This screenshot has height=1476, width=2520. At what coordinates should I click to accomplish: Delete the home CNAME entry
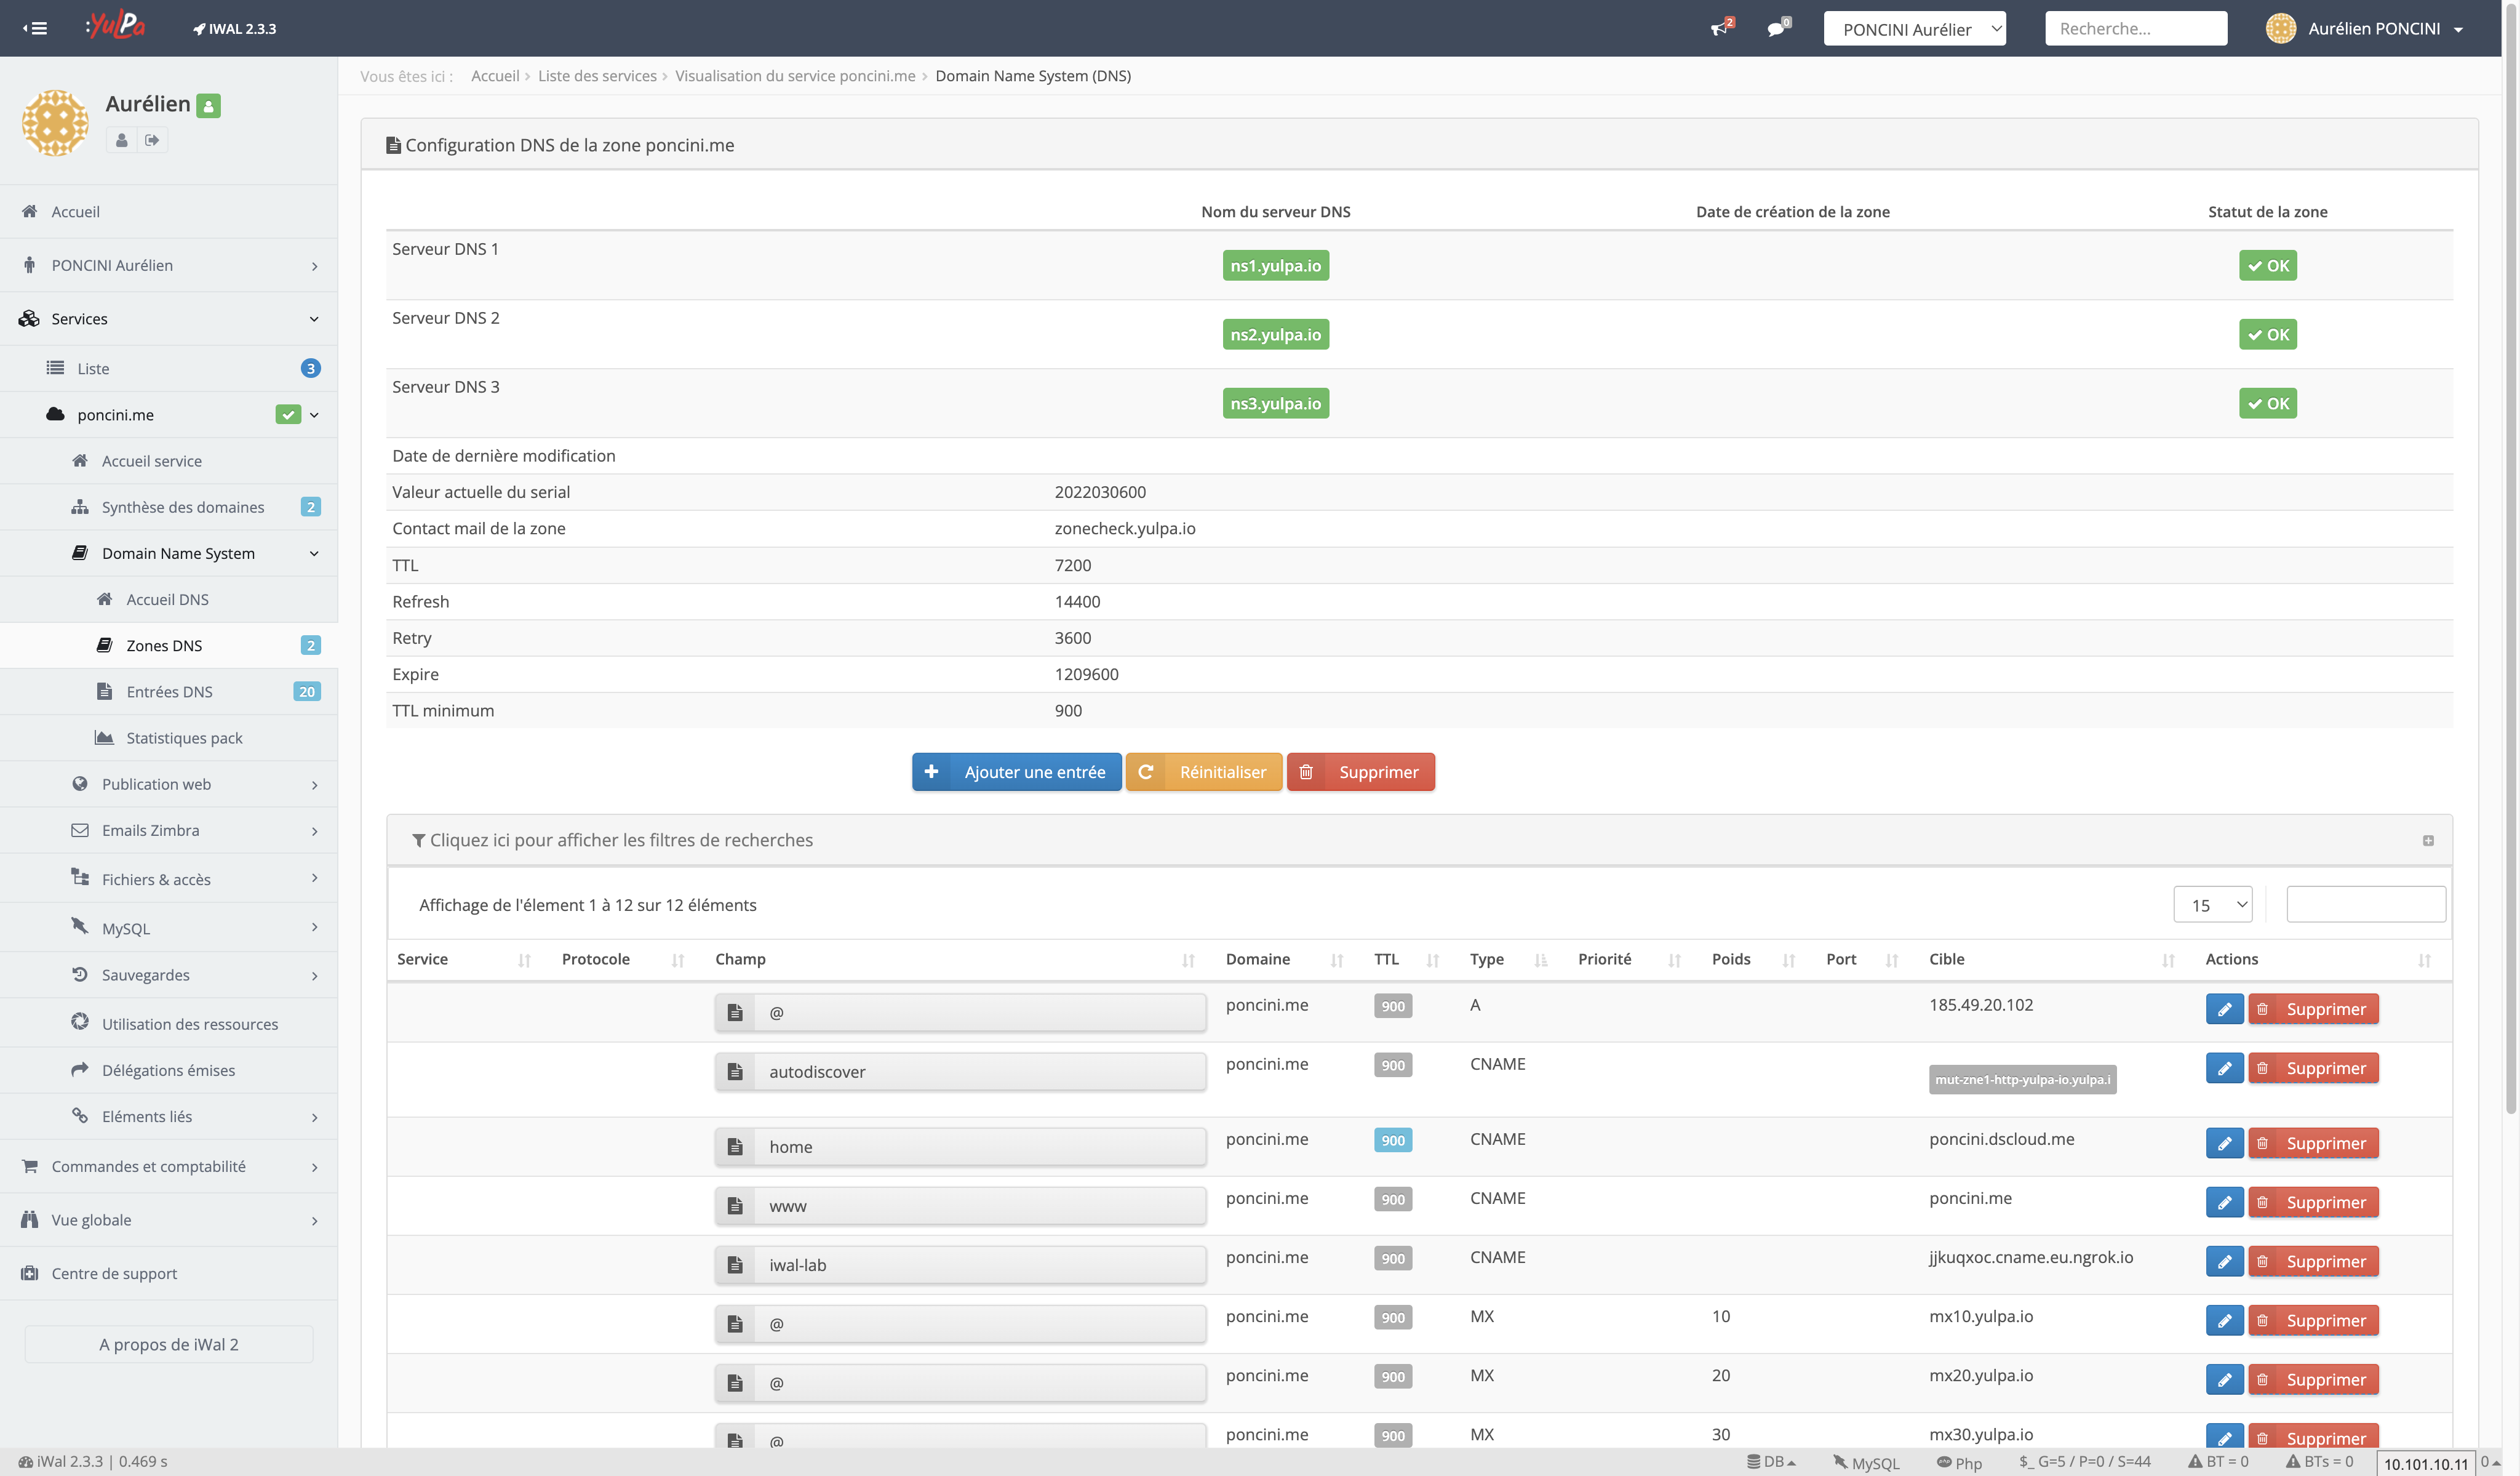click(x=2313, y=1143)
